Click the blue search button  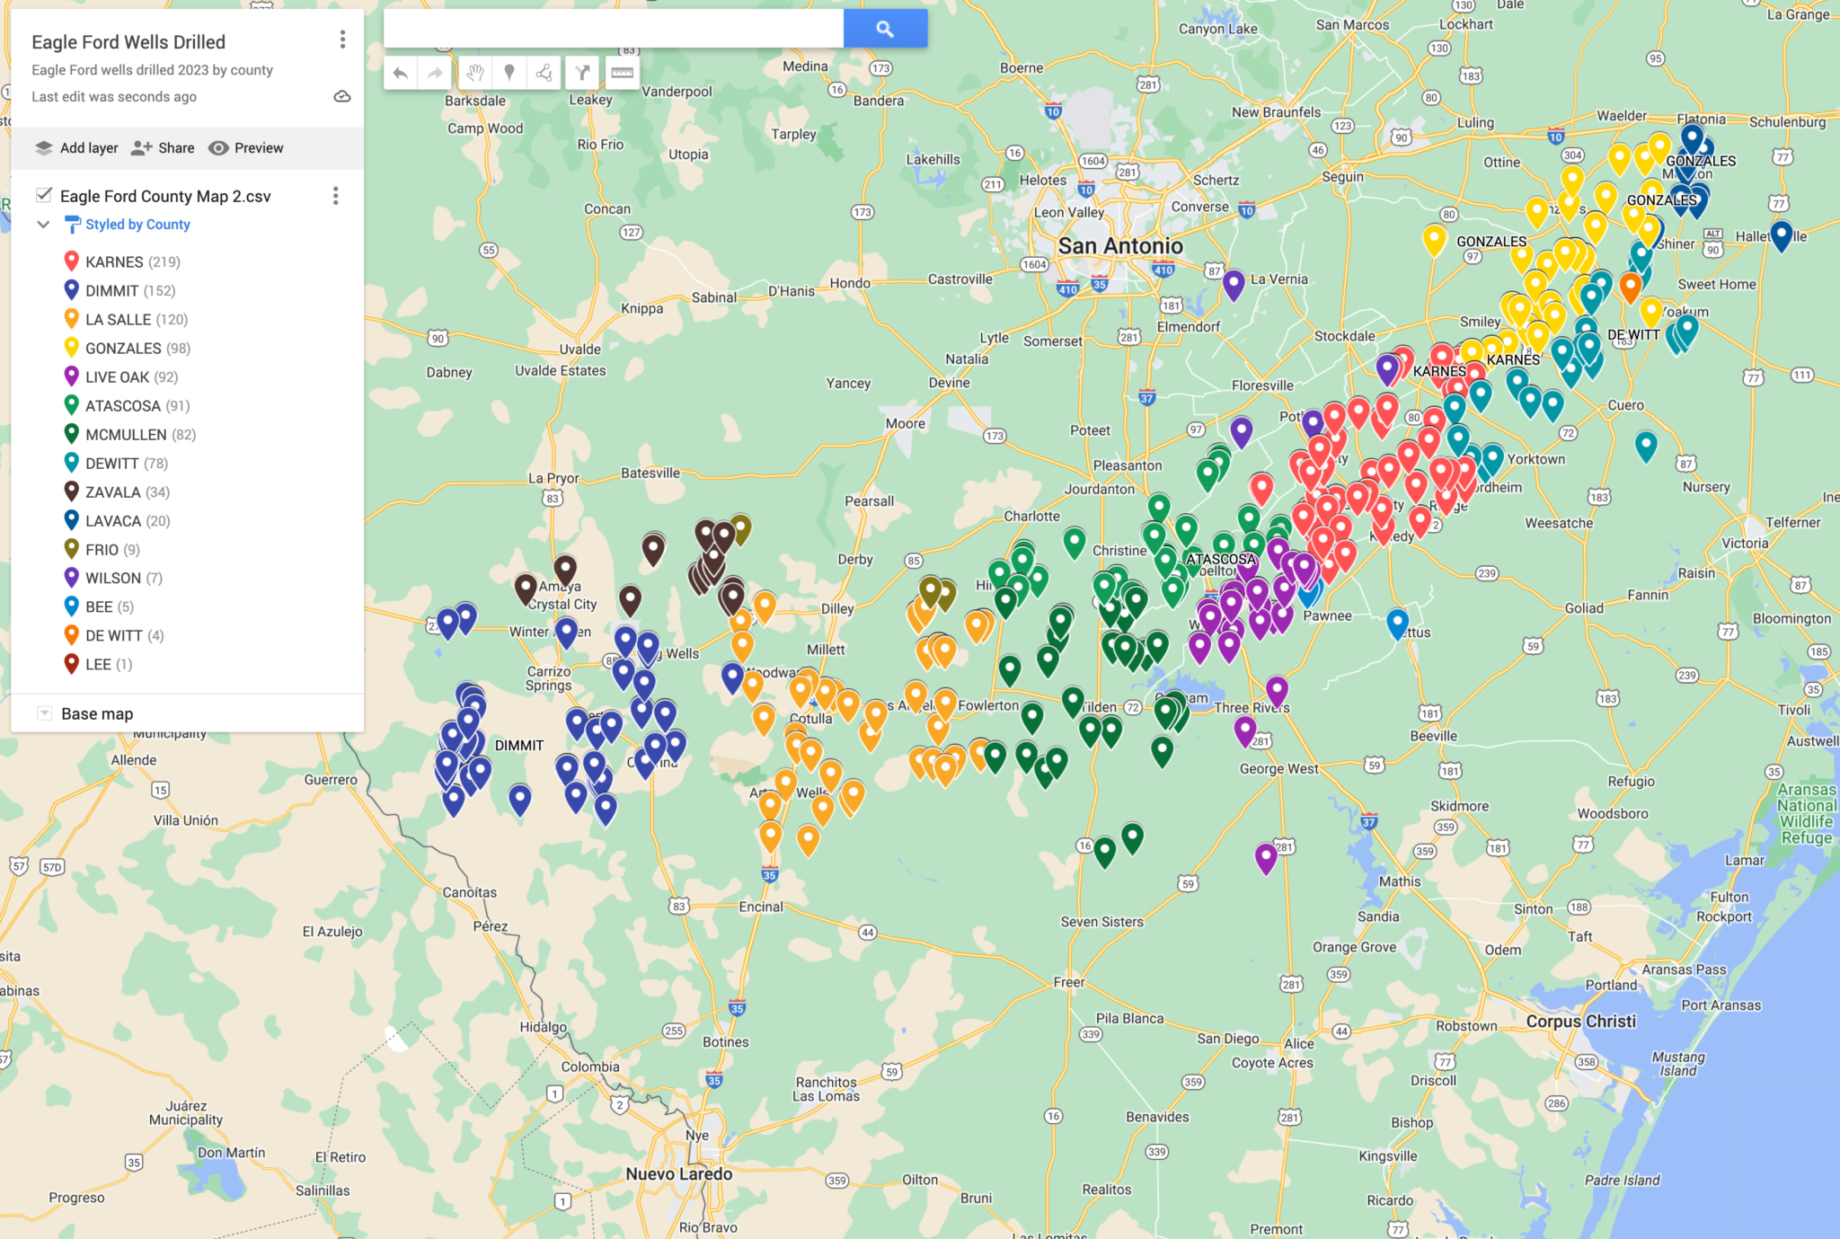884,28
